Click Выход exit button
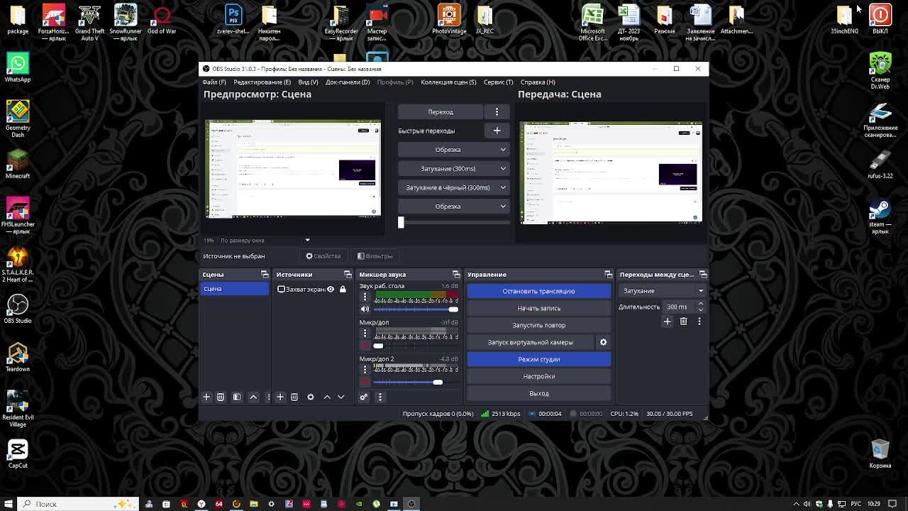The height and width of the screenshot is (511, 908). pyautogui.click(x=539, y=393)
